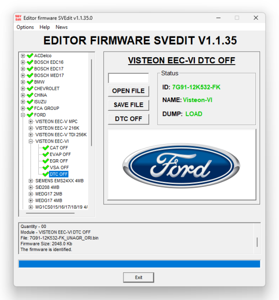Click the DTC OFF action button
This screenshot has height=300, width=279.
coord(128,119)
